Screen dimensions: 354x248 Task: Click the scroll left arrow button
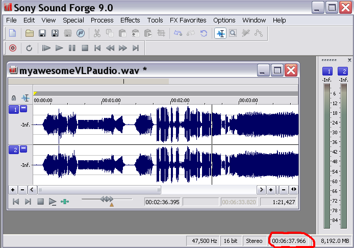click(32, 190)
